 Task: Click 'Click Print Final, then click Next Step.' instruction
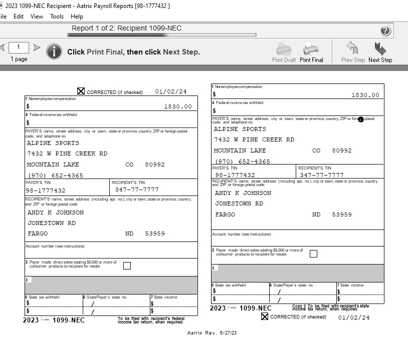[x=133, y=52]
